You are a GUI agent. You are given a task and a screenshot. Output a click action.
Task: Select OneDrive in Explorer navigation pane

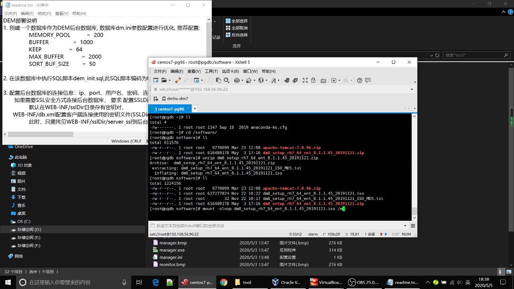[x=20, y=147]
